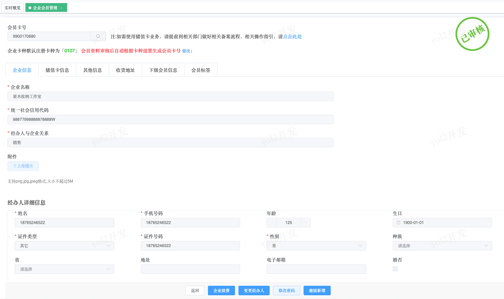Viewport: 504px width, 299px height.
Task: Click the 生日 date field
Action: click(442, 223)
